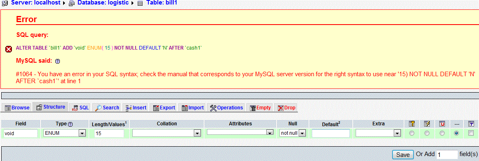Open the Type dropdown showing ENUM
The image size is (479, 161).
pos(64,133)
